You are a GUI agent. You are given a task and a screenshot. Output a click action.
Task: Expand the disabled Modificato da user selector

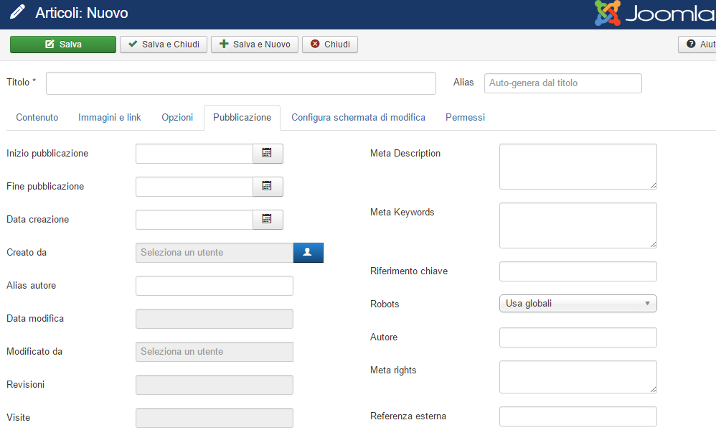coord(214,352)
